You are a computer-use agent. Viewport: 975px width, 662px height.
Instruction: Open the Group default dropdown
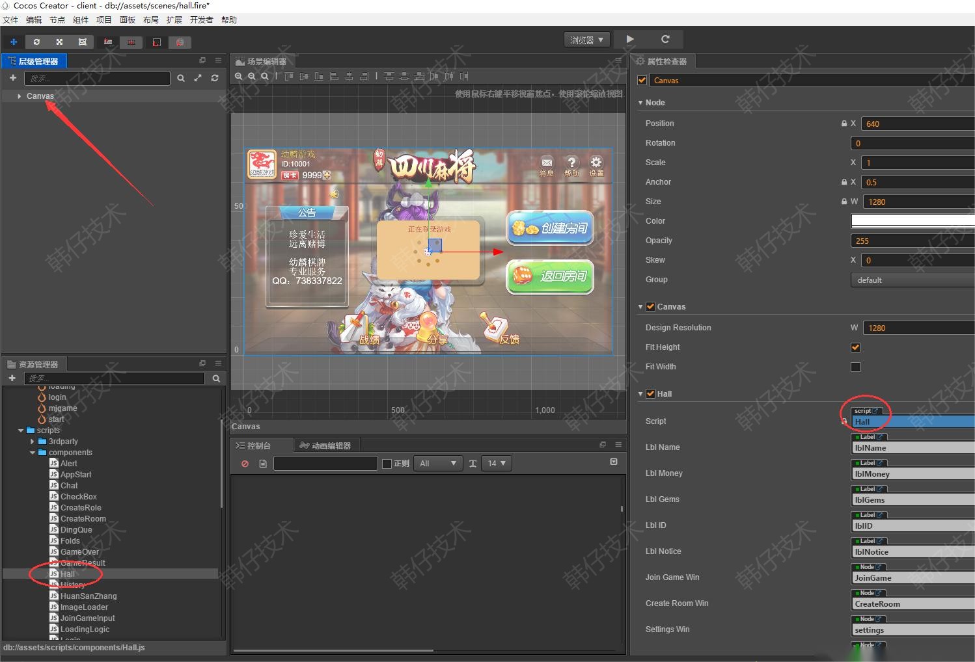pos(913,280)
